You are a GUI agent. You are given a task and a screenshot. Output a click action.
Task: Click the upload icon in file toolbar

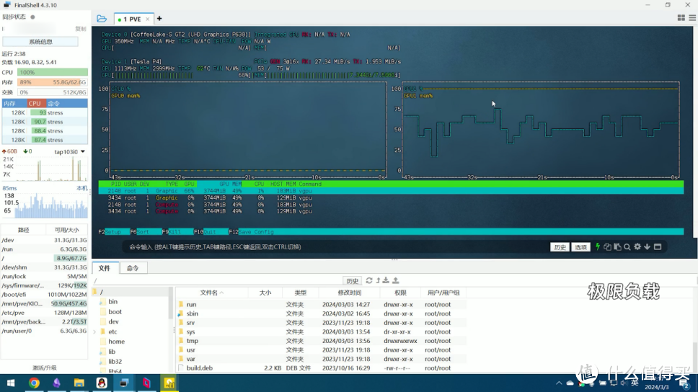[396, 281]
